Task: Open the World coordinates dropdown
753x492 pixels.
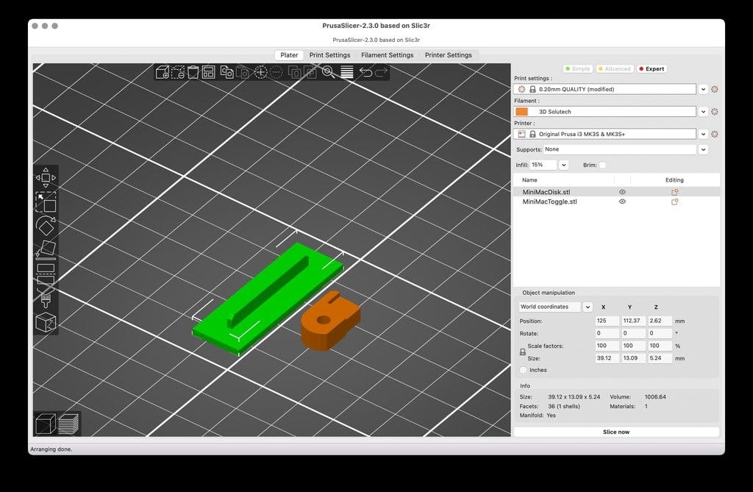Action: pyautogui.click(x=588, y=307)
